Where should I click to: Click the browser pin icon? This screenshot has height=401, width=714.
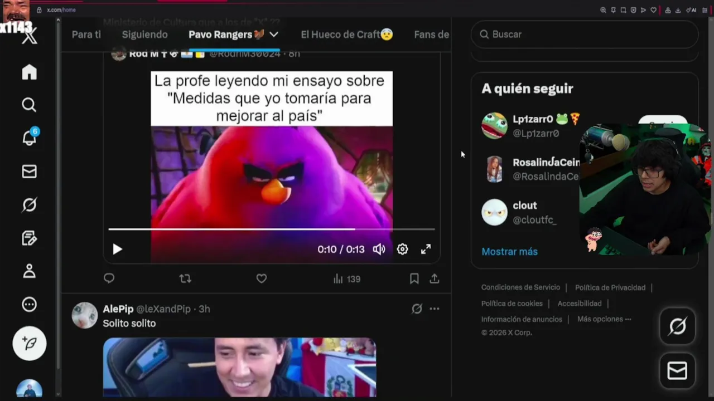pos(613,10)
